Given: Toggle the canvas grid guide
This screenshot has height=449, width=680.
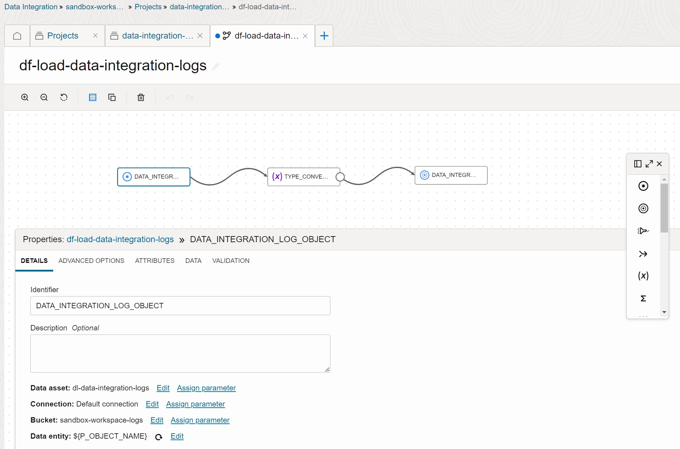Looking at the screenshot, I should coord(92,98).
